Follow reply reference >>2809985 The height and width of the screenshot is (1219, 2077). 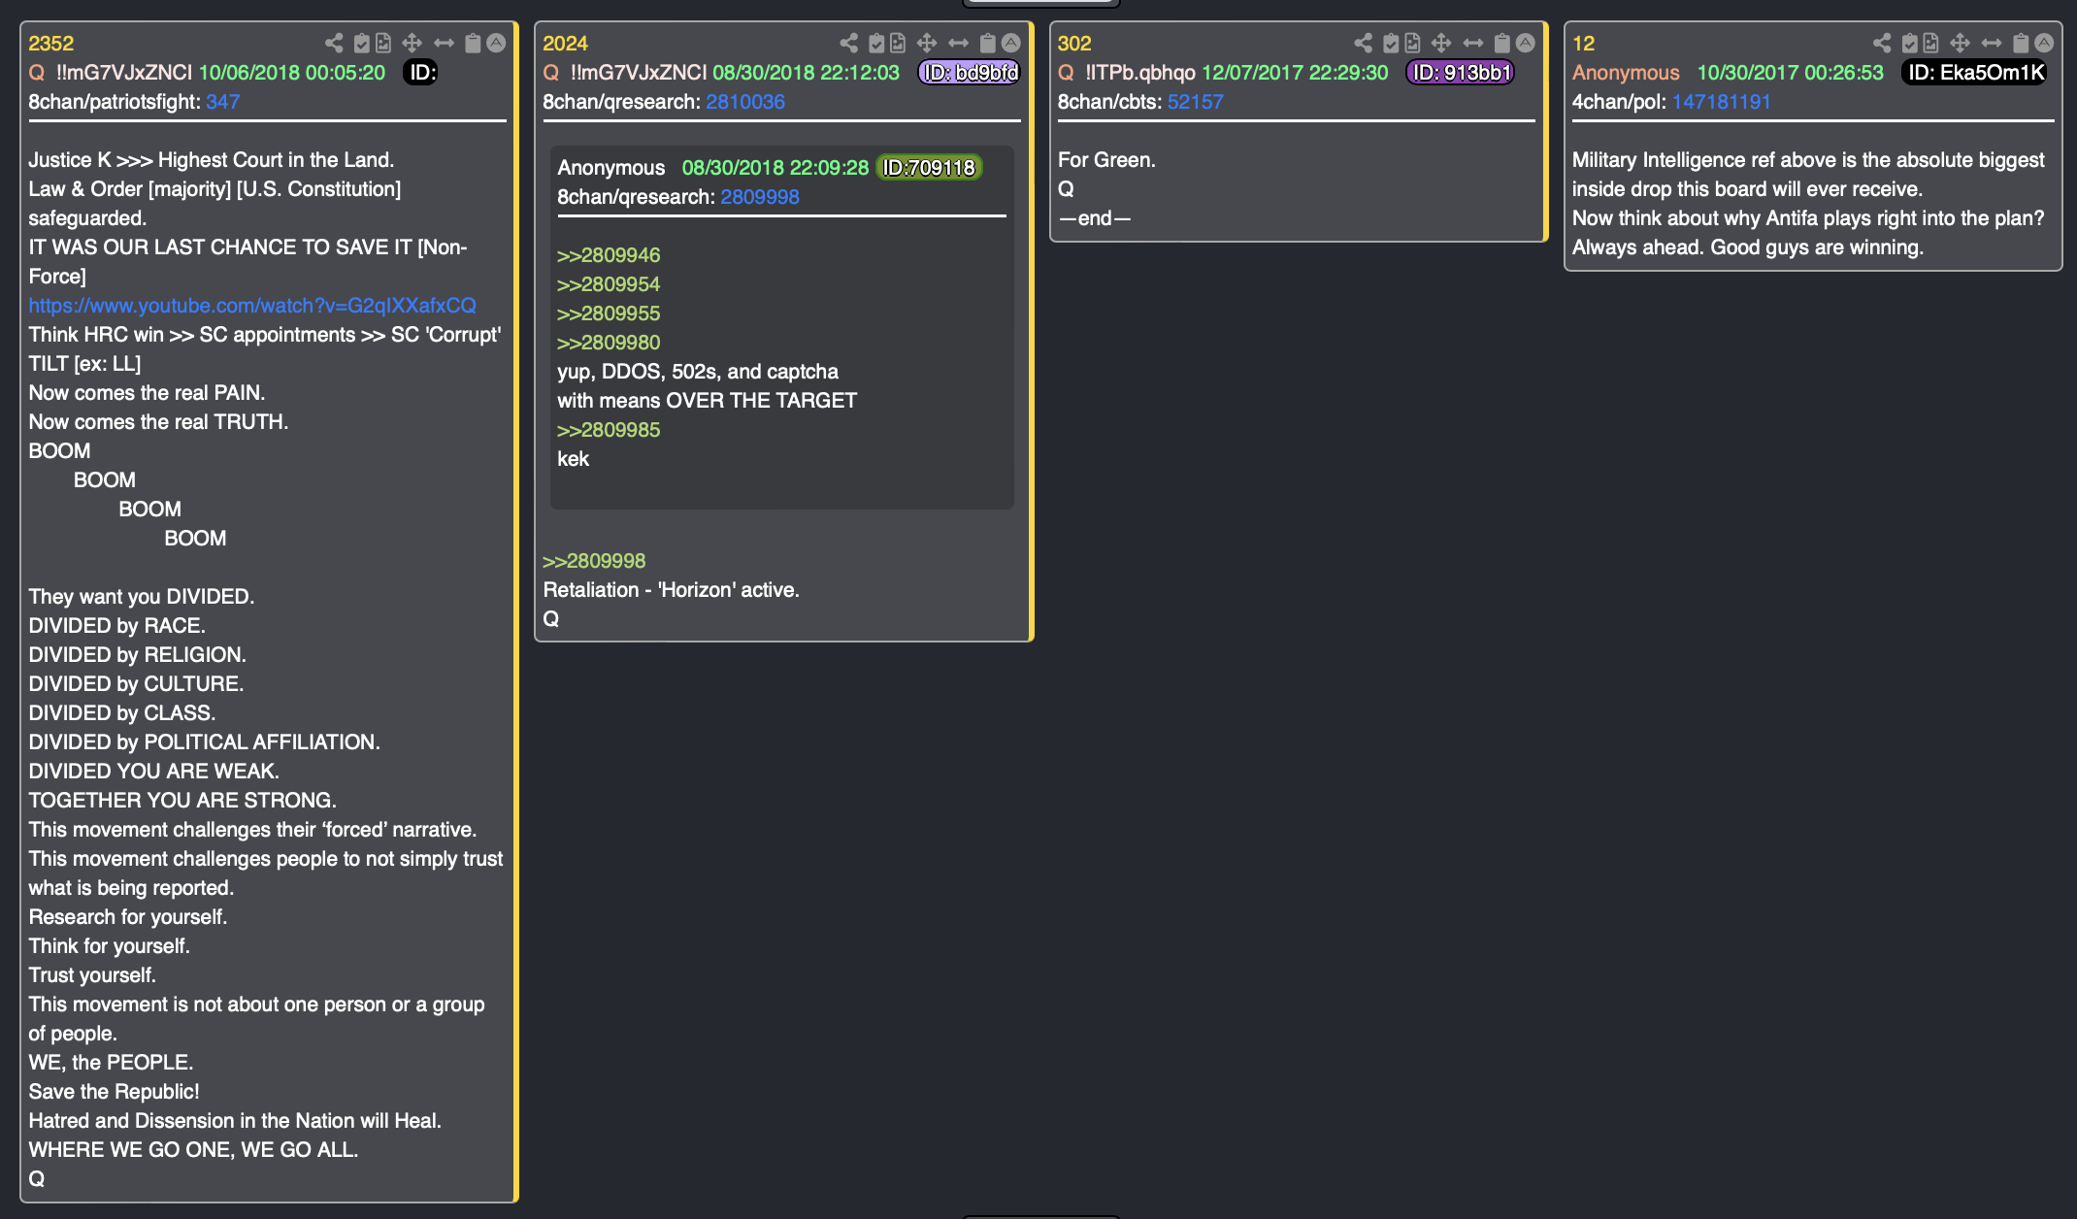click(609, 430)
